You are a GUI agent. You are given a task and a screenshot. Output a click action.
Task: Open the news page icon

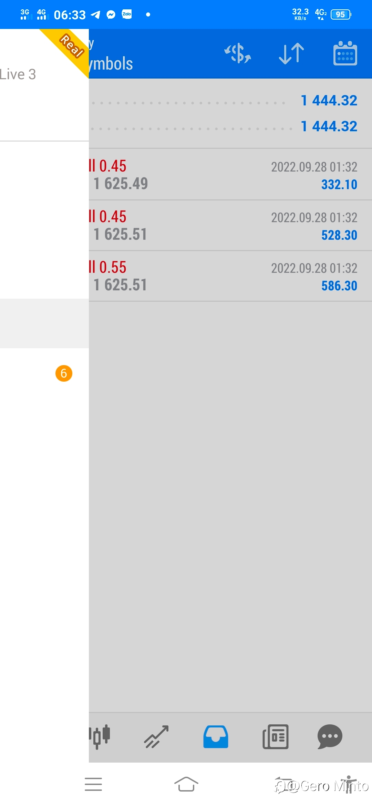coord(276,737)
